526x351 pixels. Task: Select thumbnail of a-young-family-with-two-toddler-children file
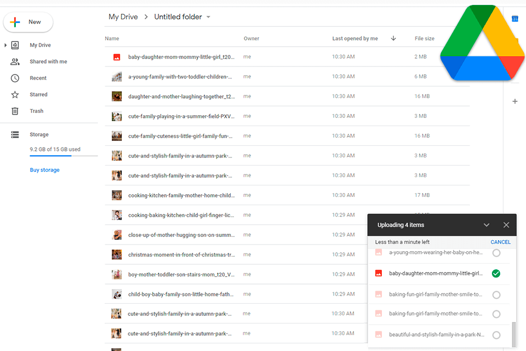point(117,77)
